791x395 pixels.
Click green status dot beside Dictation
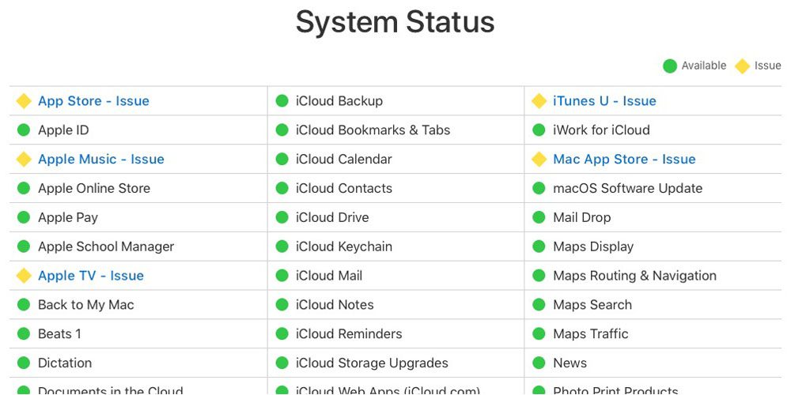point(24,363)
